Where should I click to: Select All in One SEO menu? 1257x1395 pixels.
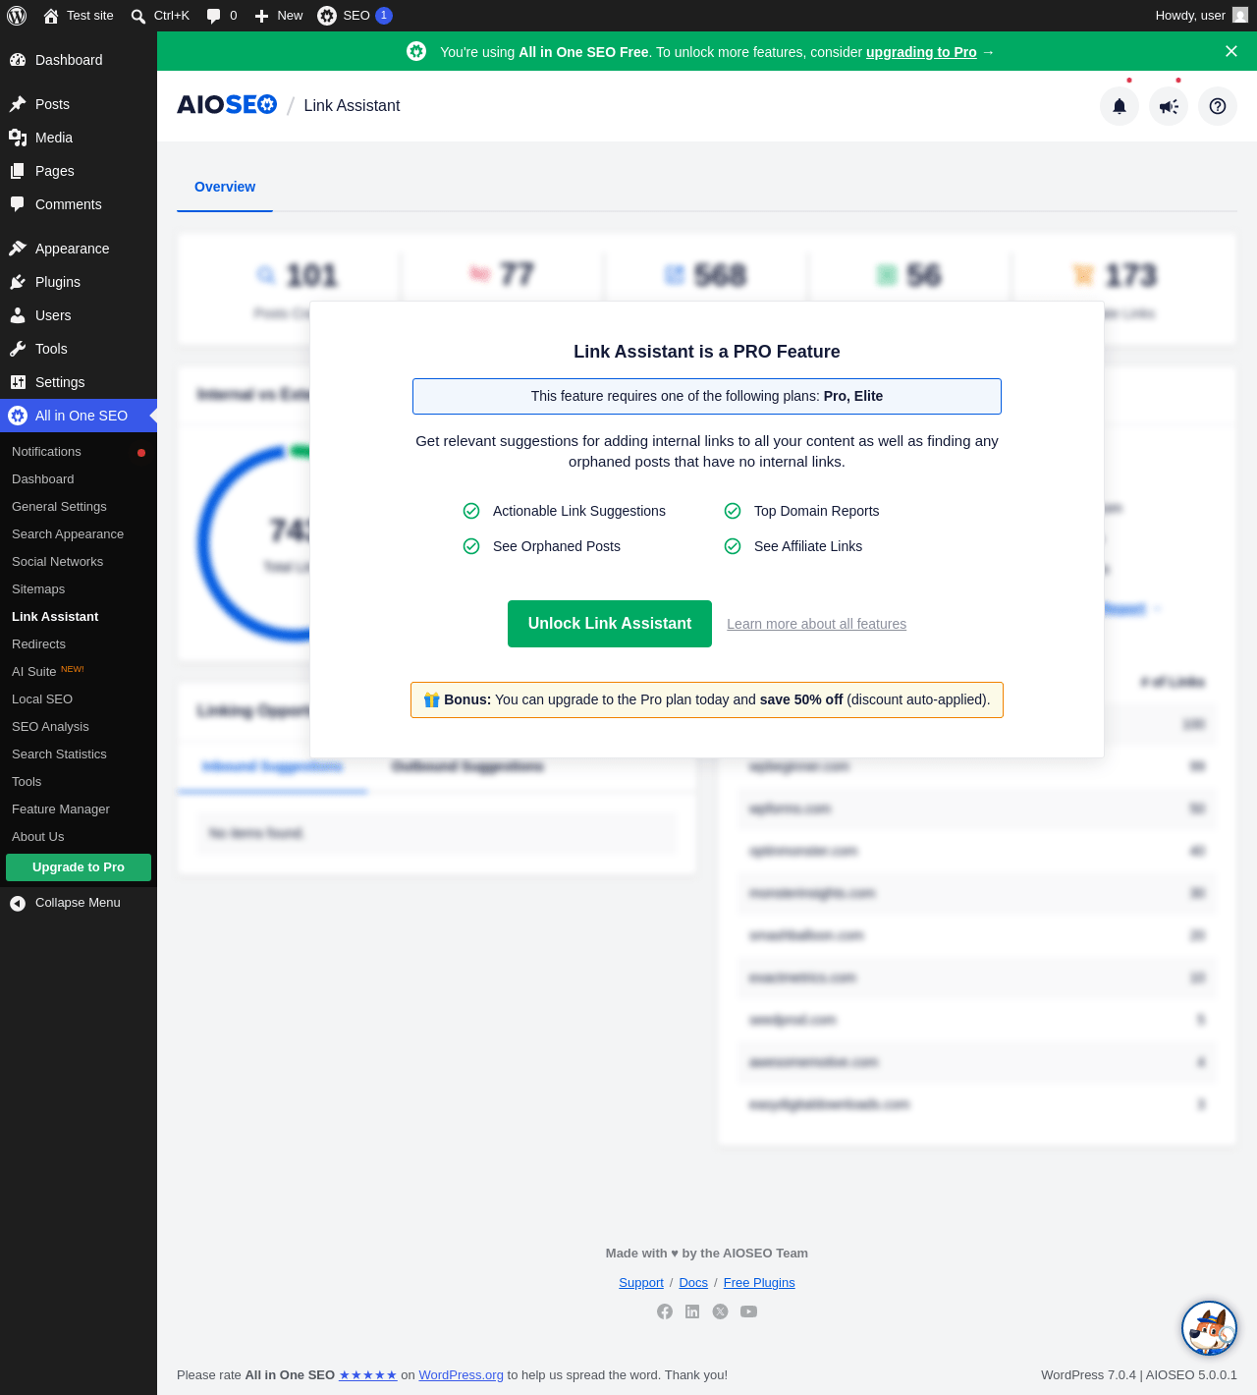pyautogui.click(x=79, y=416)
